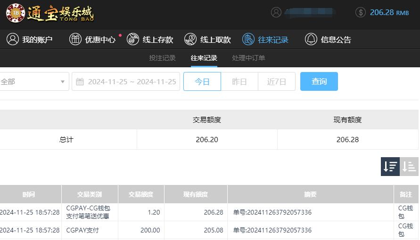Click the 查询 search button

click(319, 81)
